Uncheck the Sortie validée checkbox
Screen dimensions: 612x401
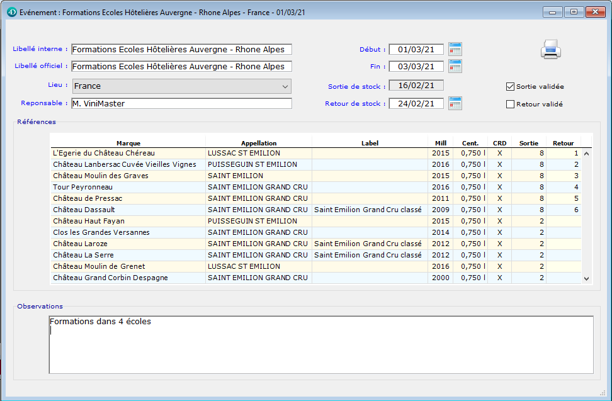tap(511, 87)
